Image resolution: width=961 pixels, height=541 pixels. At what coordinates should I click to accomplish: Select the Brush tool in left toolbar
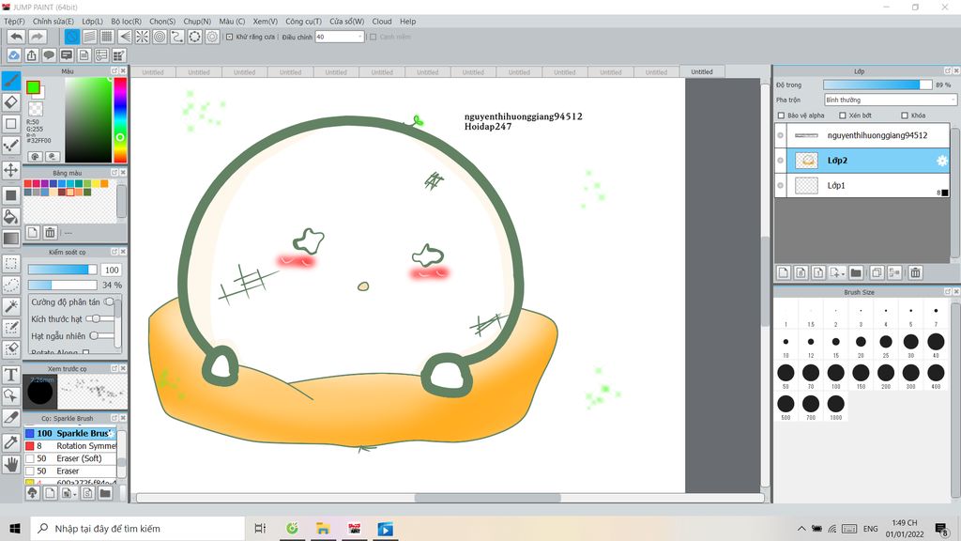pyautogui.click(x=11, y=81)
